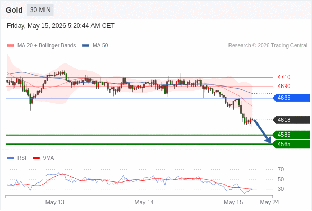
Task: Click the black 4618 current price tag
Action: 292,120
